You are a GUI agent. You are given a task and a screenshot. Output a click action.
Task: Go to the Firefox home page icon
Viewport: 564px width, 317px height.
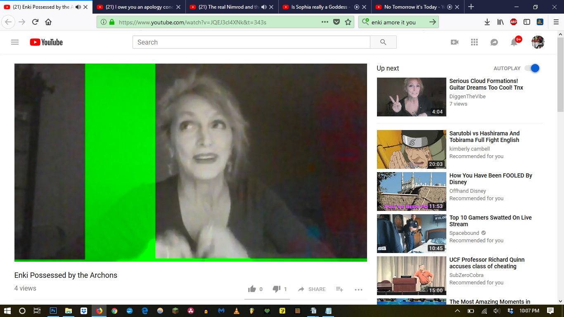48,22
